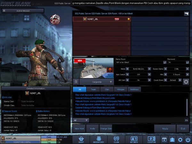Viewport: 192px width, 144px height.
Task: Click the Season Score heading
Action: [11, 111]
